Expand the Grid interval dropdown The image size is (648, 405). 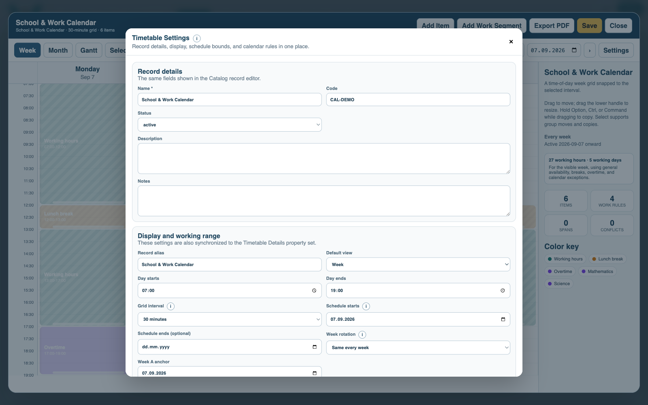230,319
